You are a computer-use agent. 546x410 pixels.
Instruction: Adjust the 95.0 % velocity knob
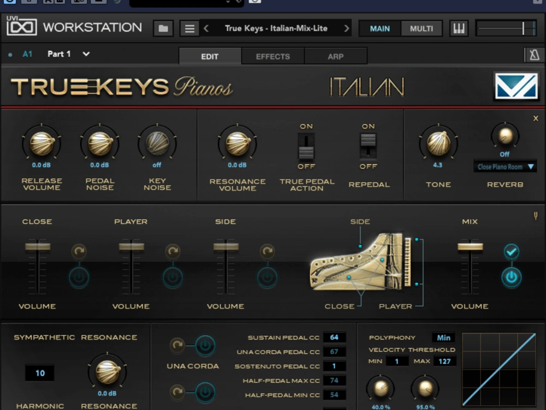pos(425,389)
